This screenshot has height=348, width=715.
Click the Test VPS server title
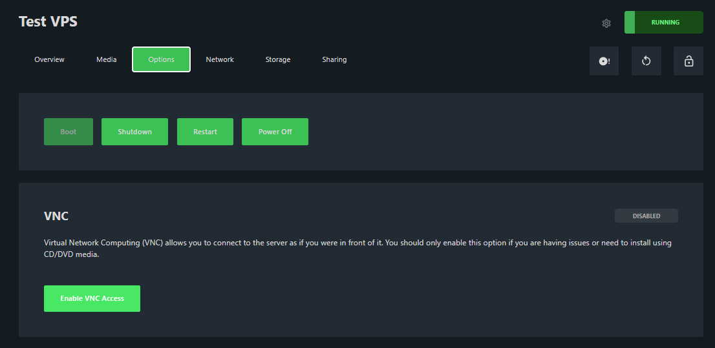[48, 22]
